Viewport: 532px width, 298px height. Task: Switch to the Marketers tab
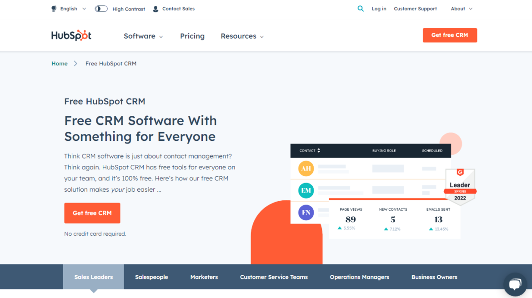(x=204, y=277)
